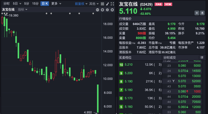Select the trade row with volume 52000
The image size is (208, 114).
click(x=182, y=81)
